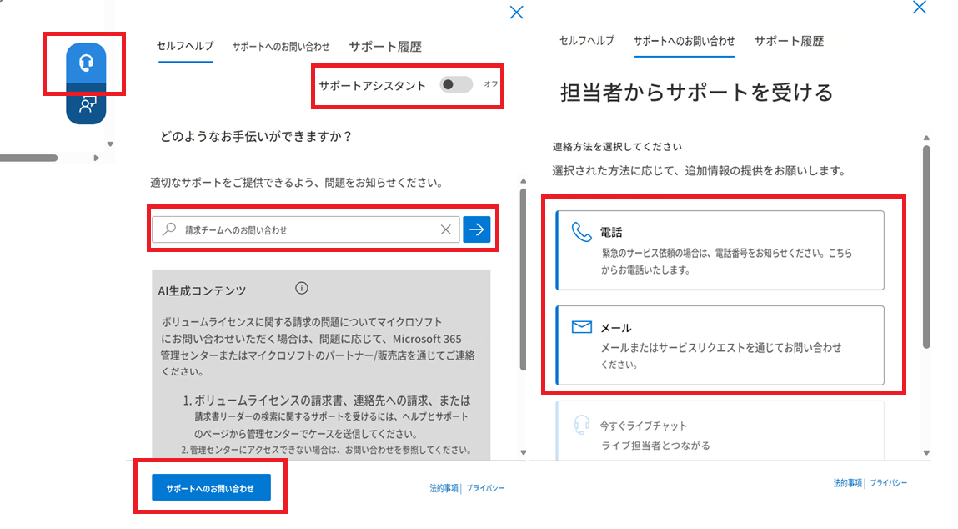
Task: Choose 電話 contact method card
Action: (720, 250)
